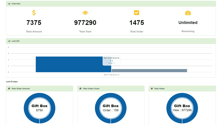This screenshot has height=125, width=222.
Task: Click the yellow checkmark icon above Total Order
Action: [x=137, y=13]
